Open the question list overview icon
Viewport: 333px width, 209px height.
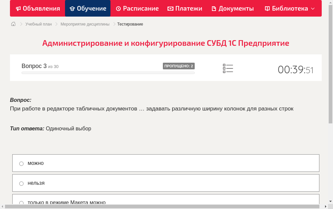click(228, 68)
